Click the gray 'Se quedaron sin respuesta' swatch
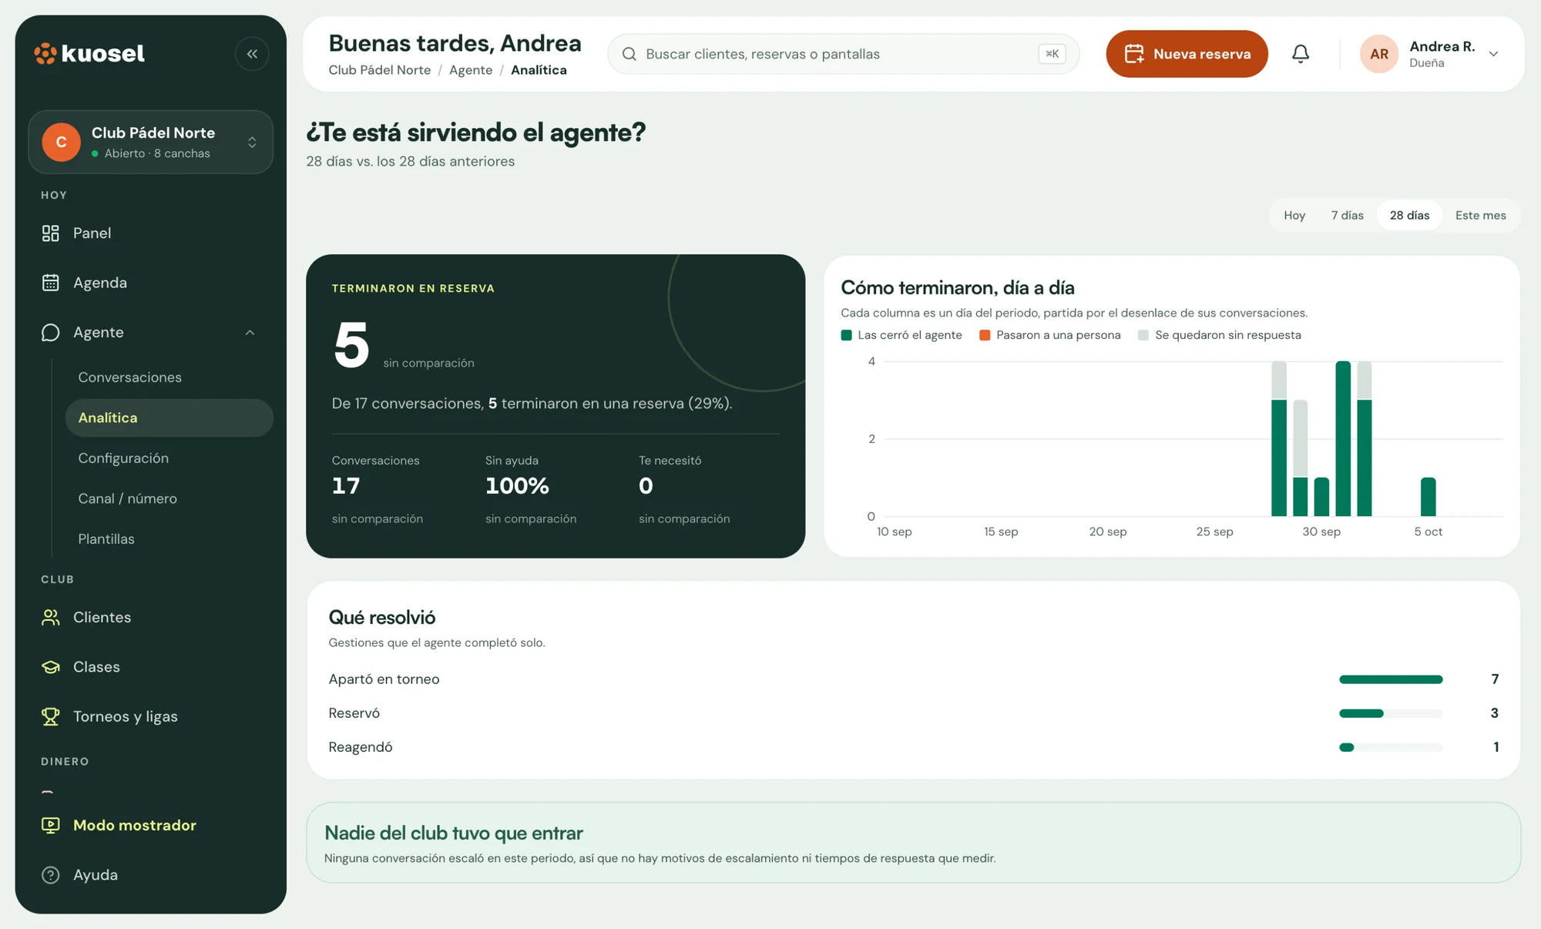Image resolution: width=1541 pixels, height=929 pixels. coord(1143,335)
